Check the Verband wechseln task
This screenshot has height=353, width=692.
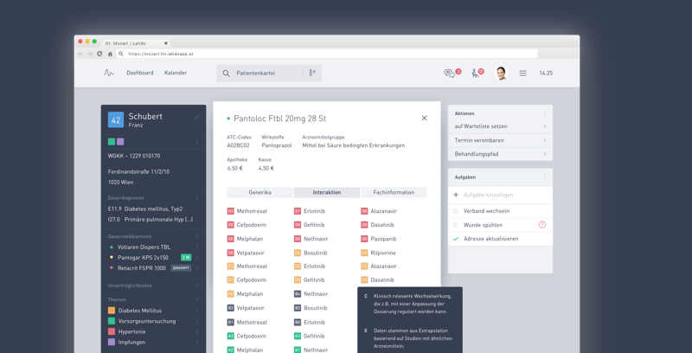pos(456,211)
